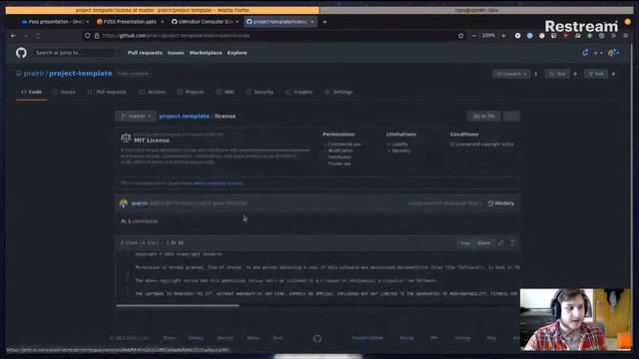Click the commit author avatar

[124, 203]
